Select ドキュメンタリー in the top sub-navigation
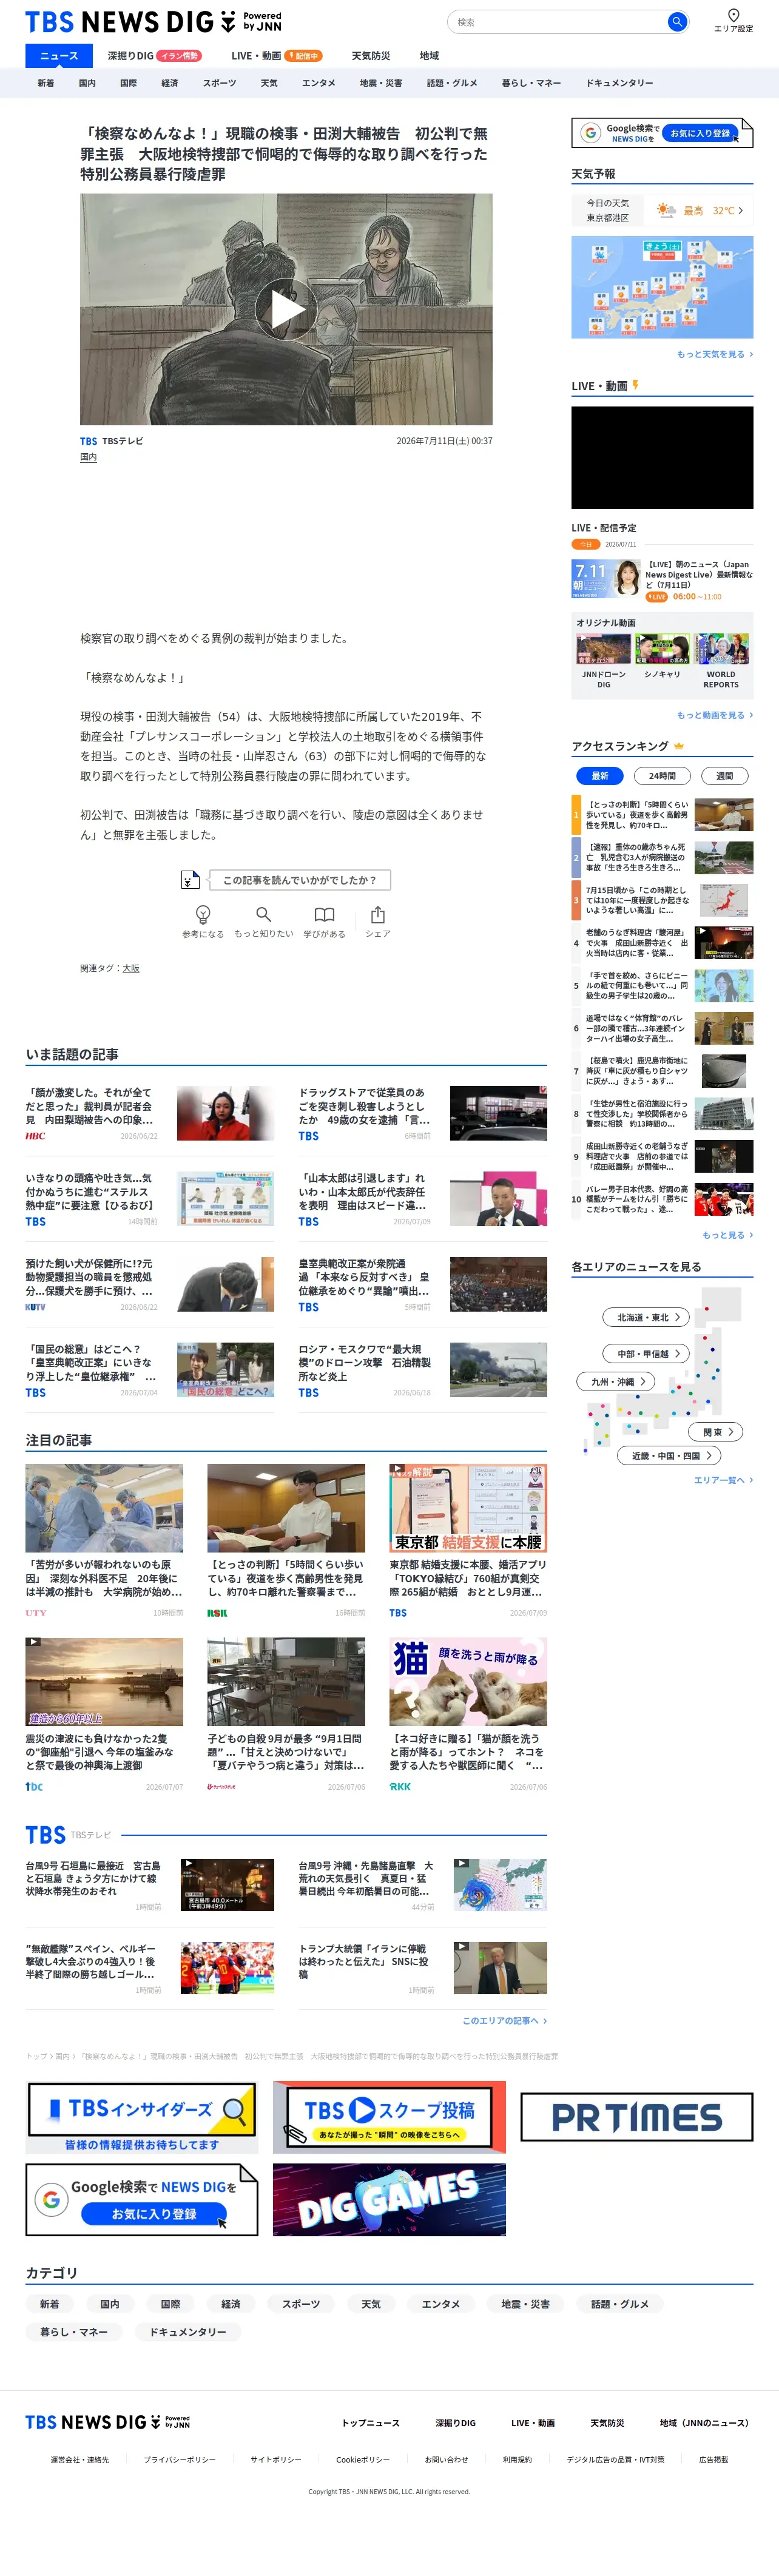The height and width of the screenshot is (2576, 779). click(619, 83)
